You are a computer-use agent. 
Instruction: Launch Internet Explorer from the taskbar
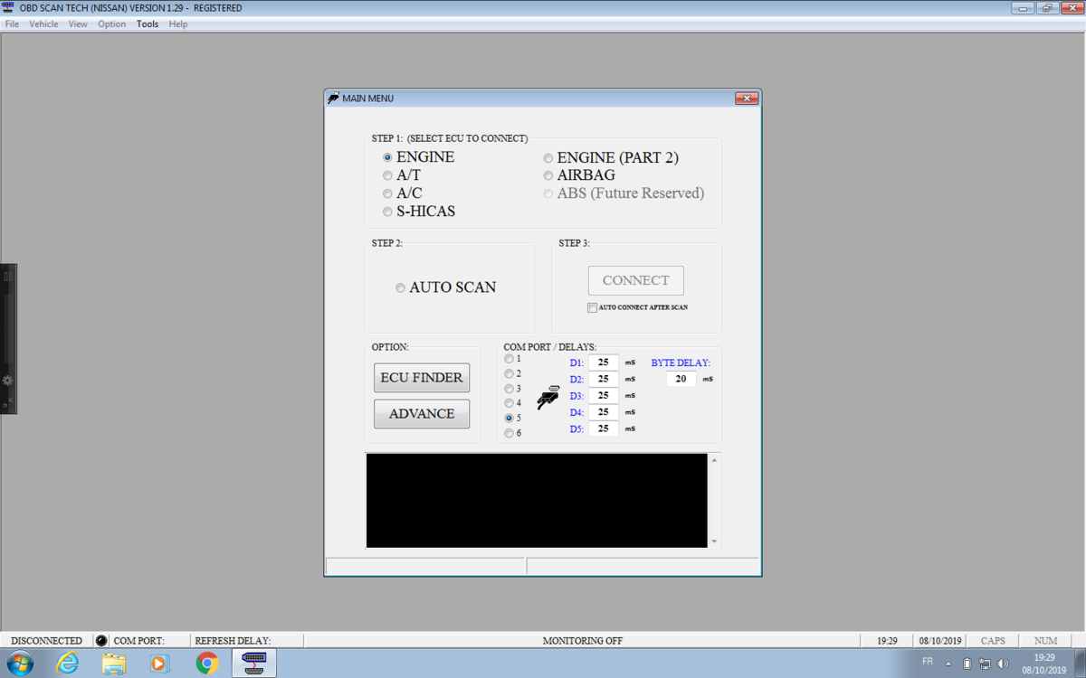coord(68,664)
